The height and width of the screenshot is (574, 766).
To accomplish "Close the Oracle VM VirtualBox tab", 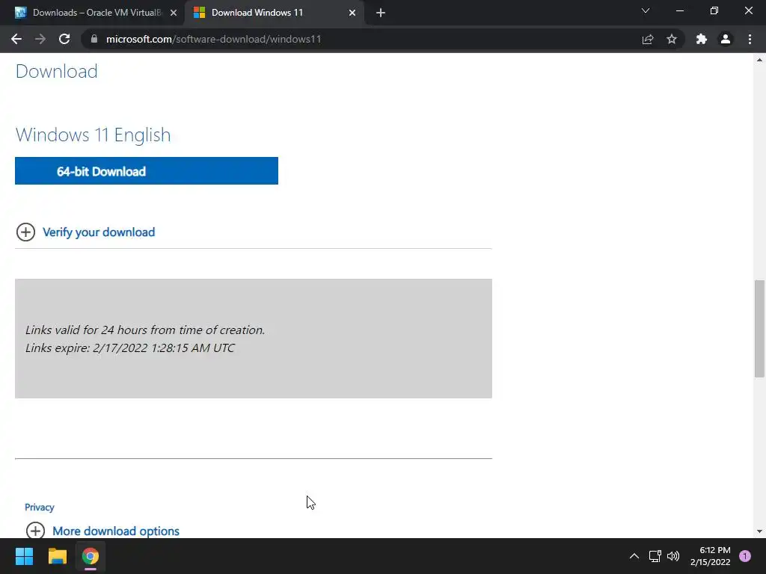I will click(174, 13).
